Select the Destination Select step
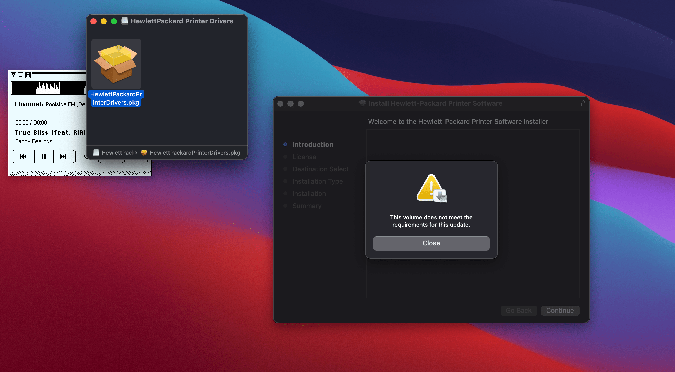The image size is (675, 372). 320,169
